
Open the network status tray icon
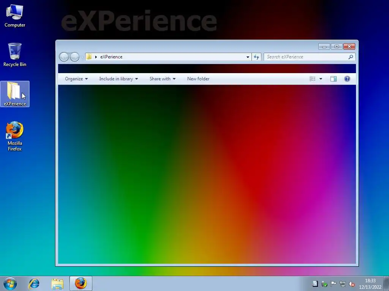coord(343,284)
